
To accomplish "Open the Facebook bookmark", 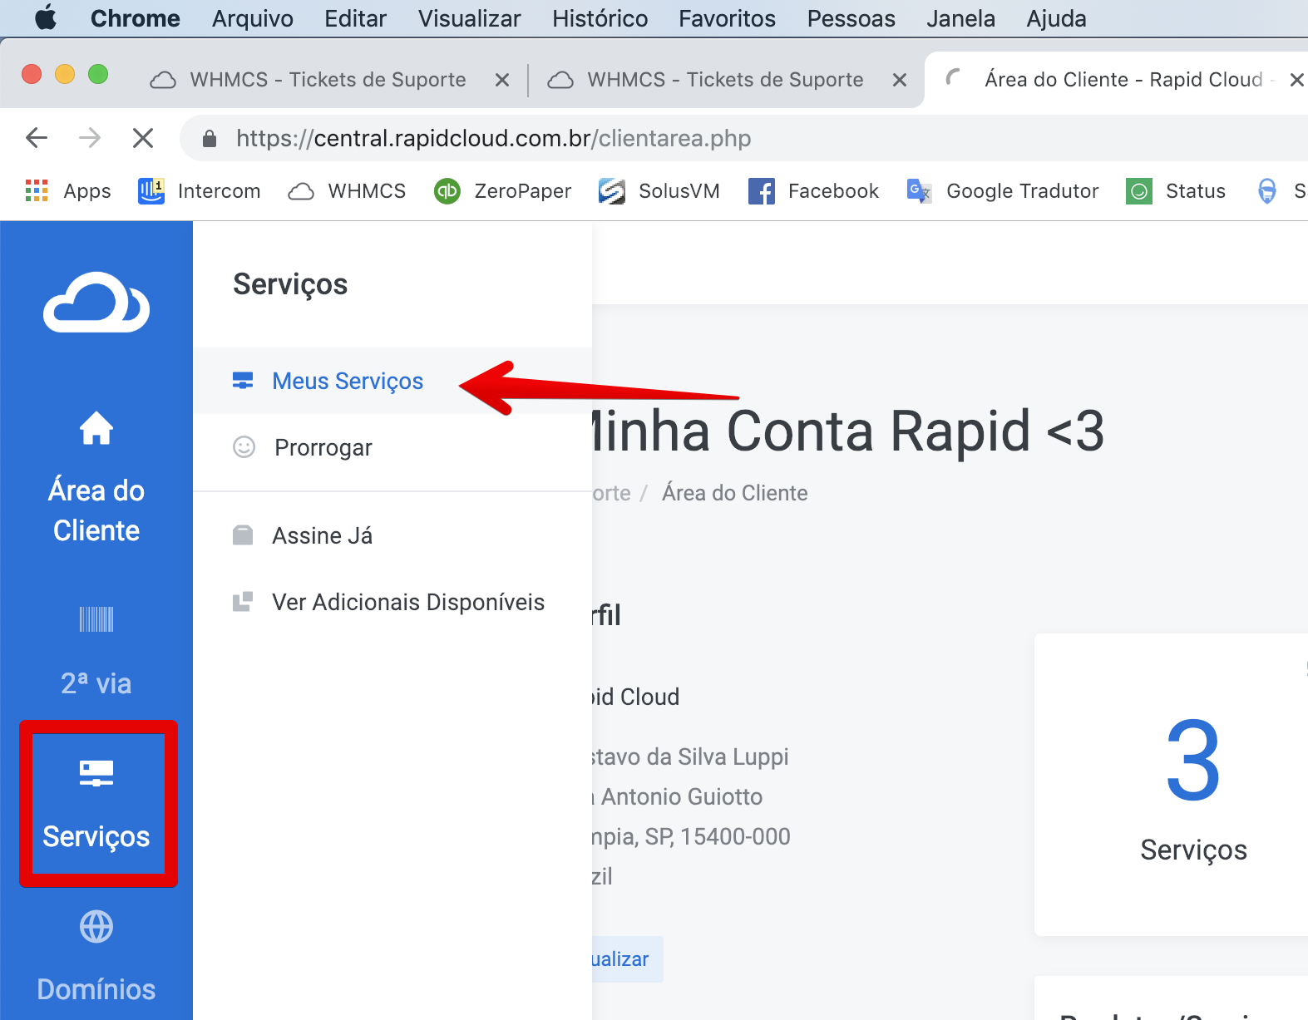I will (x=813, y=191).
